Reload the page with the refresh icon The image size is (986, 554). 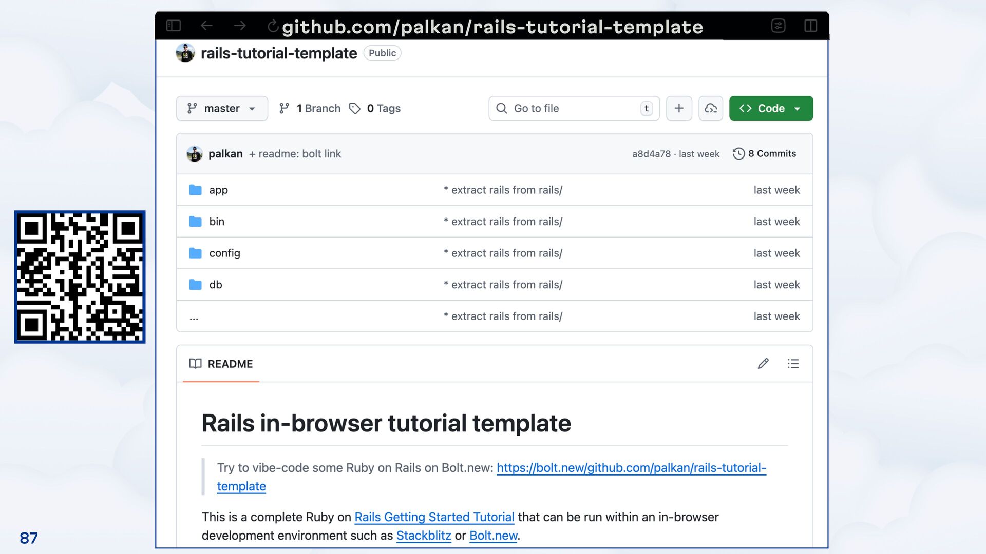273,26
